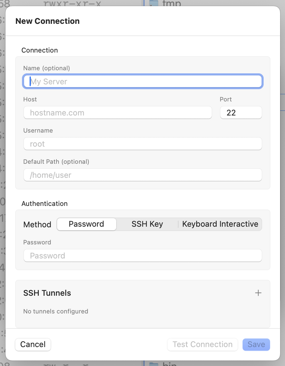285x366 pixels.
Task: Click the Method label
Action: point(37,225)
